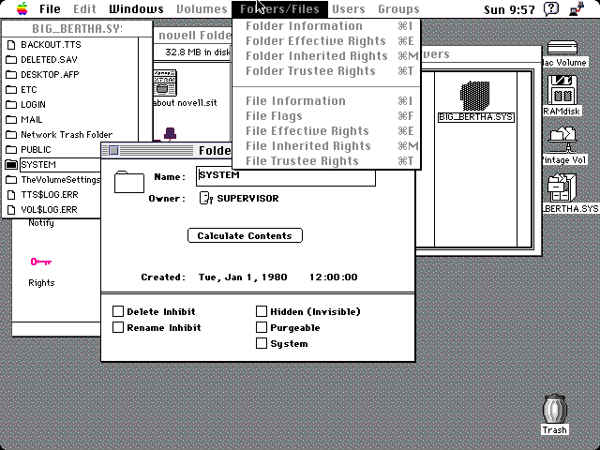Choose the Network Trash Folder entry

pyautogui.click(x=66, y=135)
